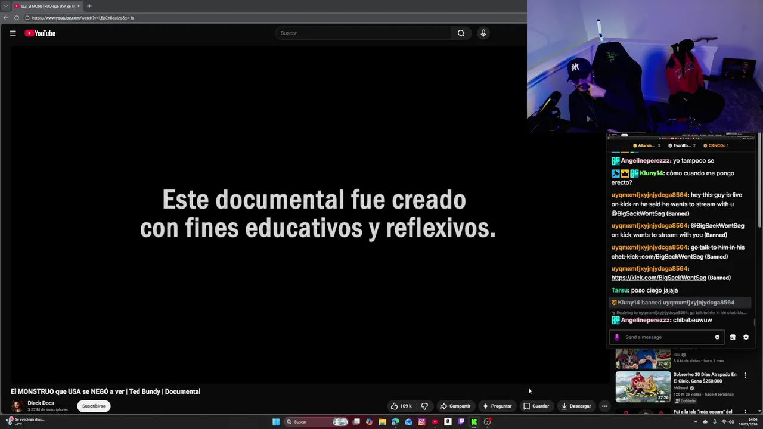Click the YouTube search magnifier button

tap(461, 33)
